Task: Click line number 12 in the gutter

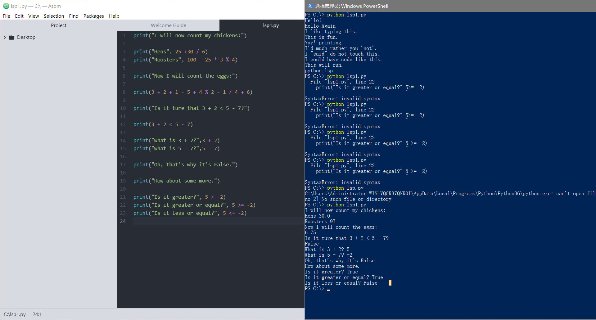Action: pyautogui.click(x=123, y=124)
